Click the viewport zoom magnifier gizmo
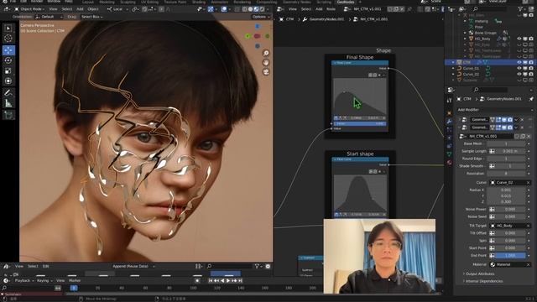The image size is (537, 302). (x=266, y=53)
